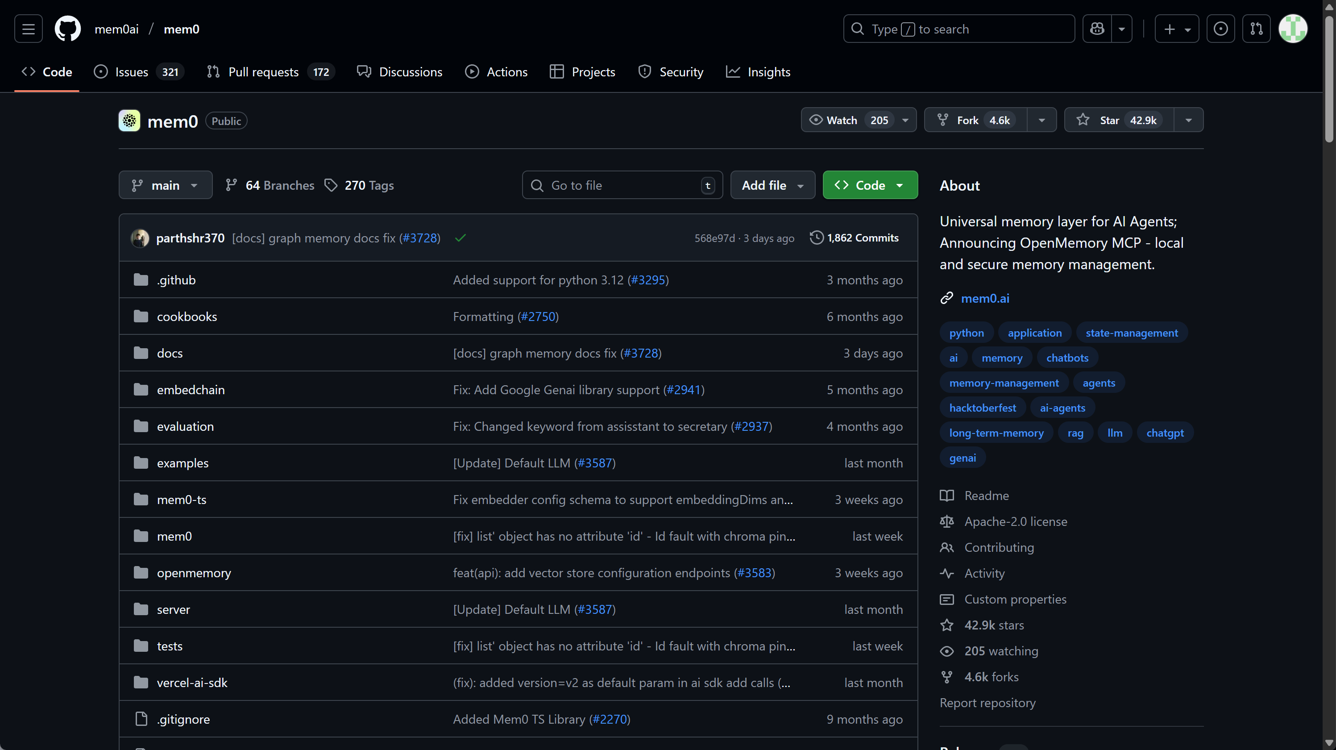The image size is (1336, 750).
Task: Focus the Go to file input
Action: tap(622, 185)
